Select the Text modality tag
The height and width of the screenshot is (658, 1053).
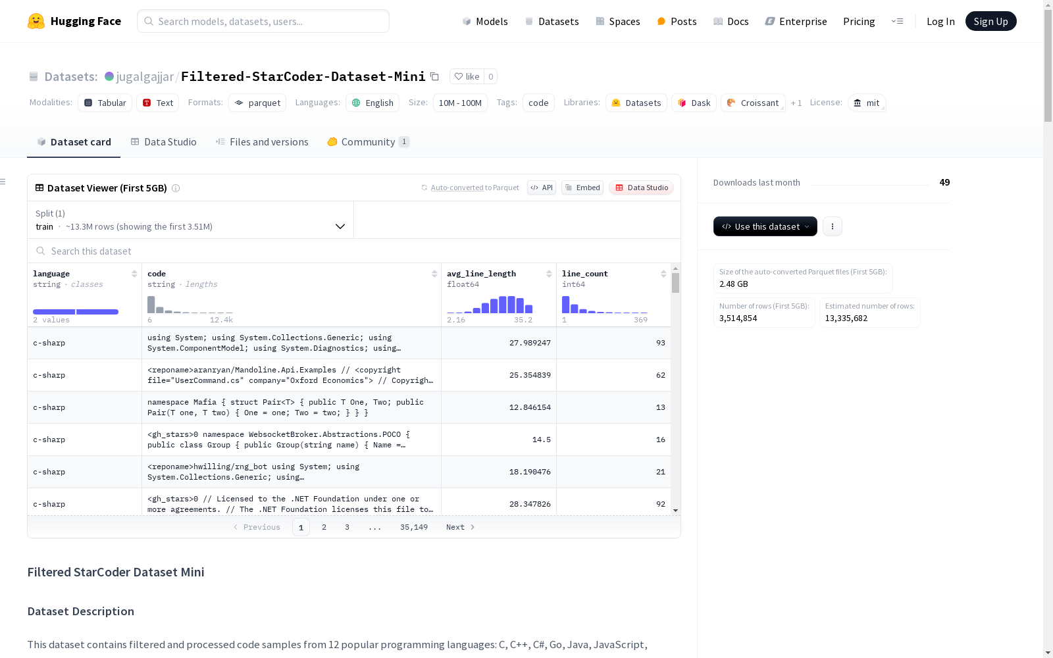pyautogui.click(x=158, y=103)
